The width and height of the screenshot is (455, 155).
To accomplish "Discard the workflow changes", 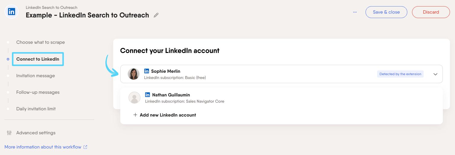I will pos(431,12).
